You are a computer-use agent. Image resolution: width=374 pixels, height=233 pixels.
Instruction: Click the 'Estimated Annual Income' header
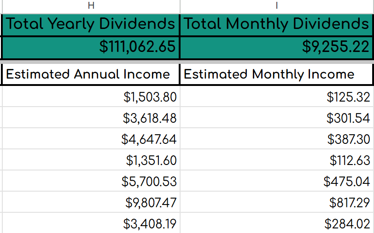91,74
